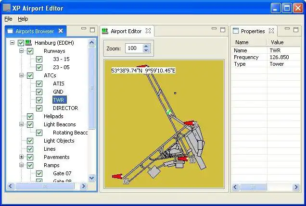Click the tree's scroll down arrow
Screen dimensions: 306x206
(x=92, y=178)
